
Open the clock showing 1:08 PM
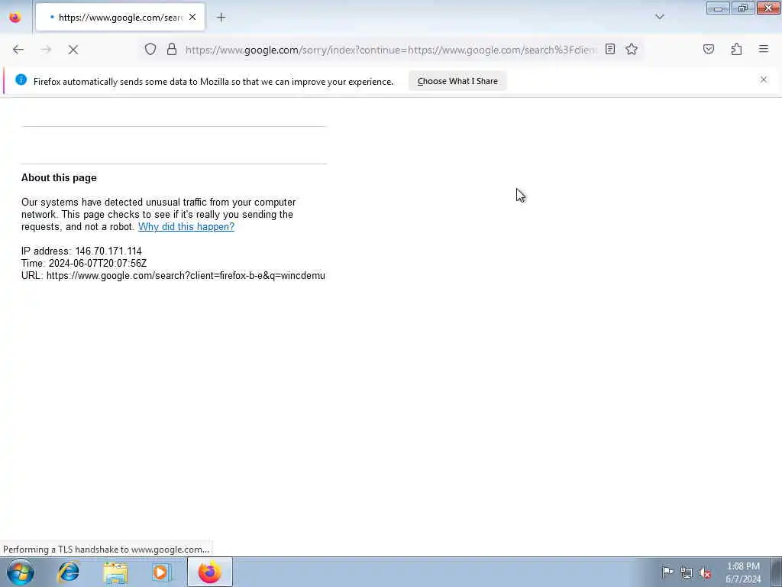(x=743, y=572)
